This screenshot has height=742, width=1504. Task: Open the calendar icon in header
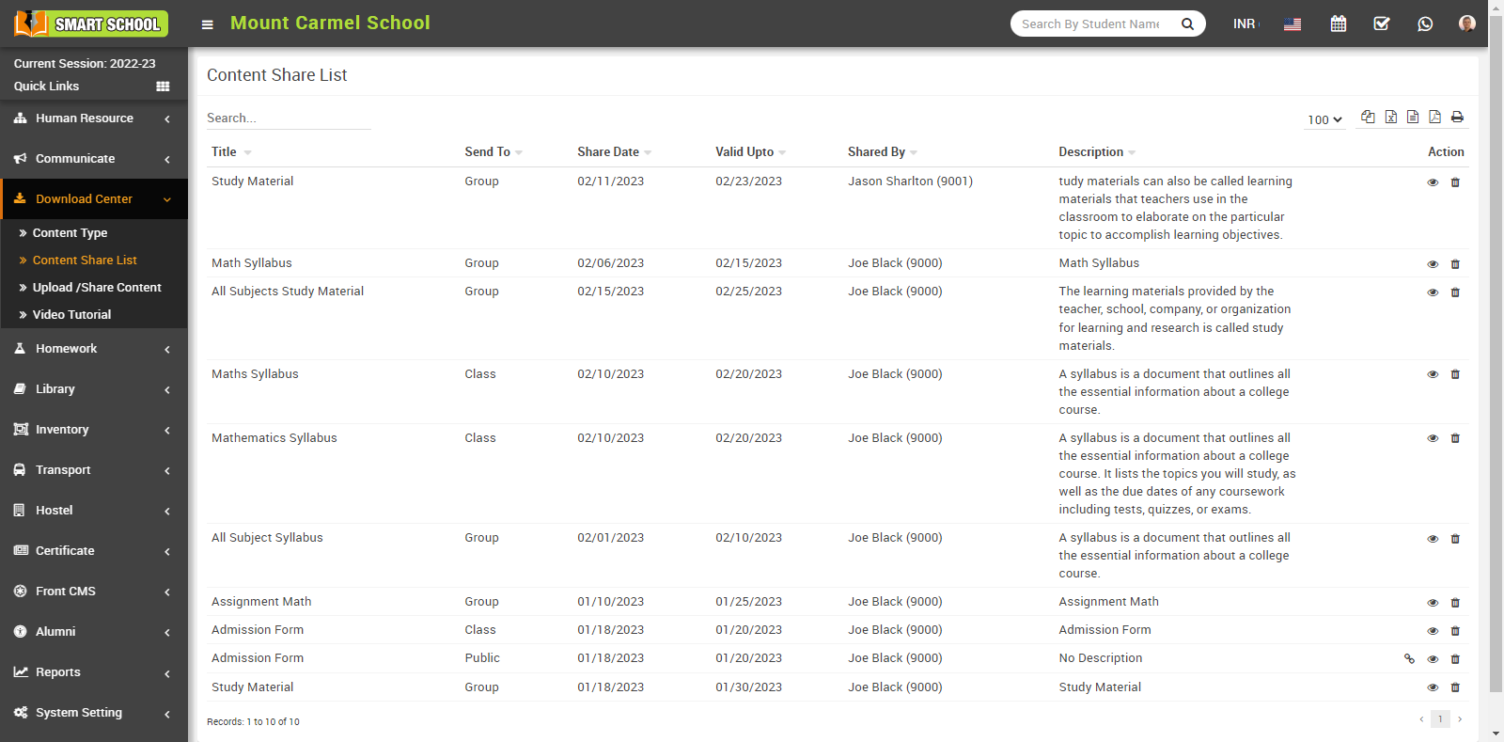pos(1339,24)
